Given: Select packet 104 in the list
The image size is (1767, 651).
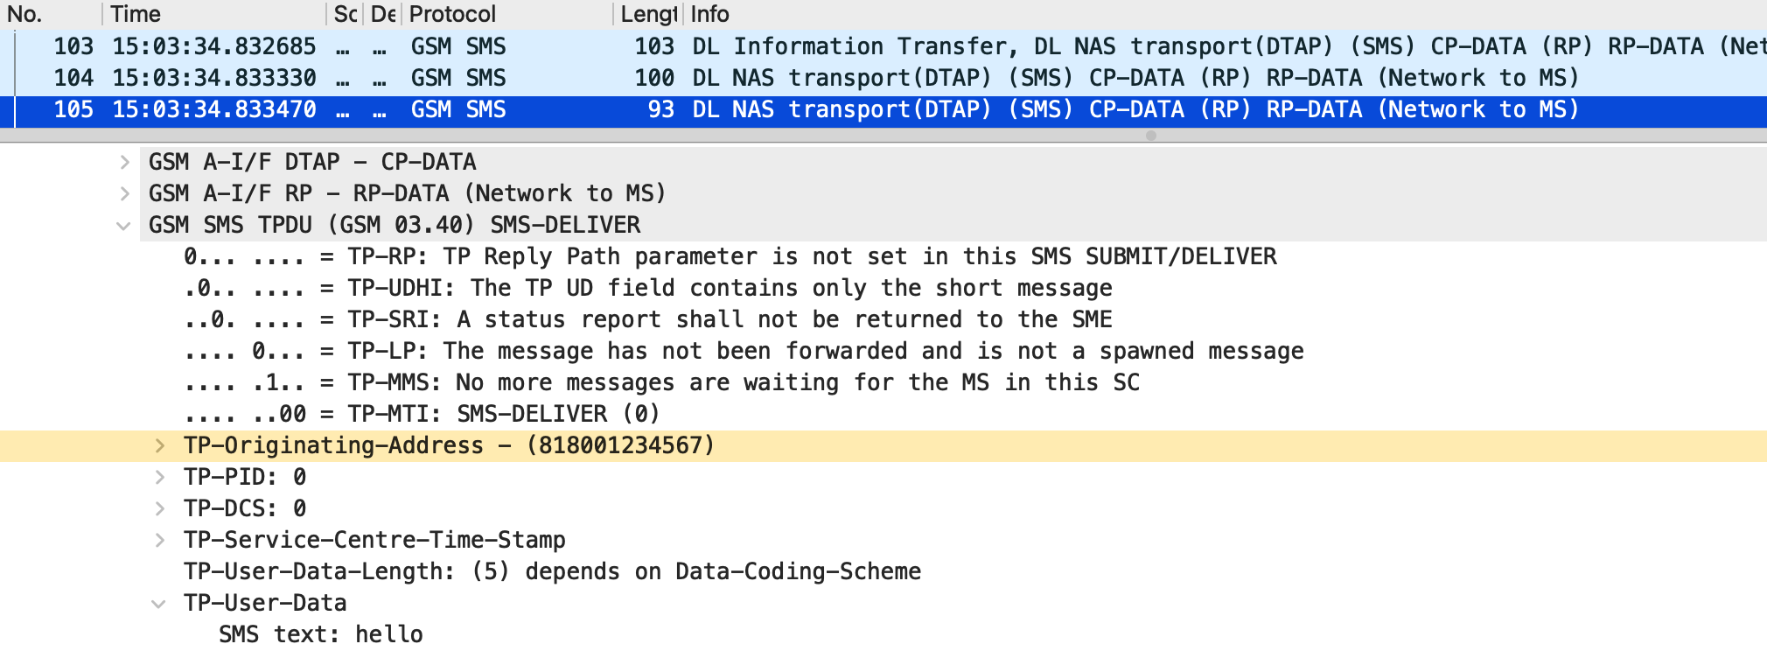Looking at the screenshot, I should (x=787, y=78).
